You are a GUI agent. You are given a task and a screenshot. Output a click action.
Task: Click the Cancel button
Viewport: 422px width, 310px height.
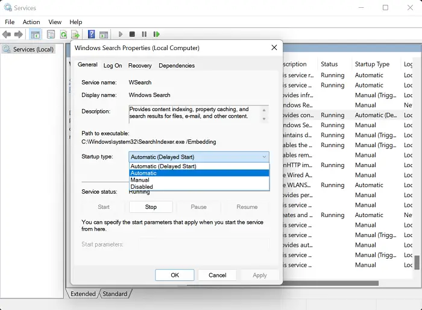tap(217, 275)
